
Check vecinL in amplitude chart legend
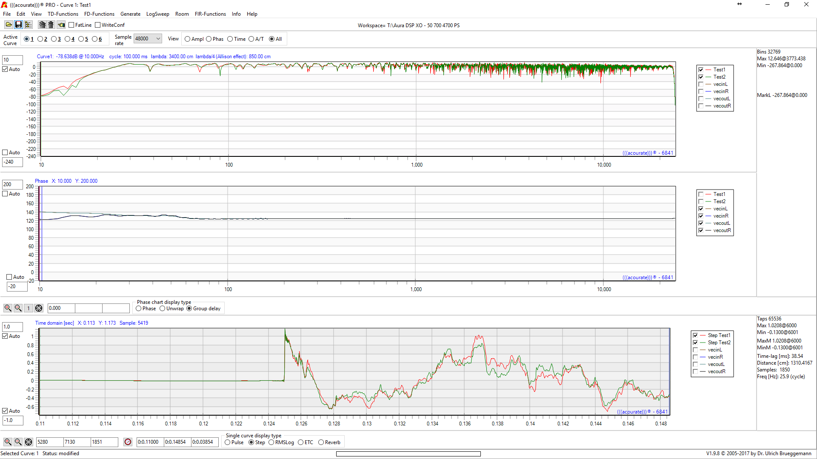pyautogui.click(x=701, y=84)
